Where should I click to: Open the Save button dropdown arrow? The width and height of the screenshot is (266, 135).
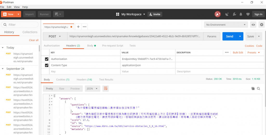(259, 36)
